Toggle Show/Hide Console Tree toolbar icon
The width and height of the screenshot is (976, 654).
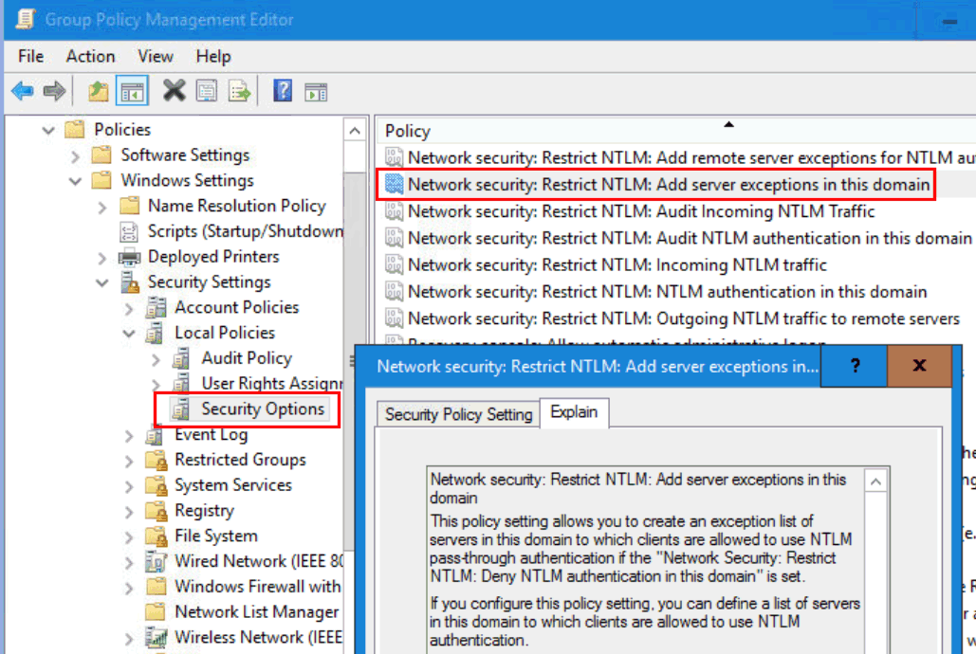pos(132,91)
